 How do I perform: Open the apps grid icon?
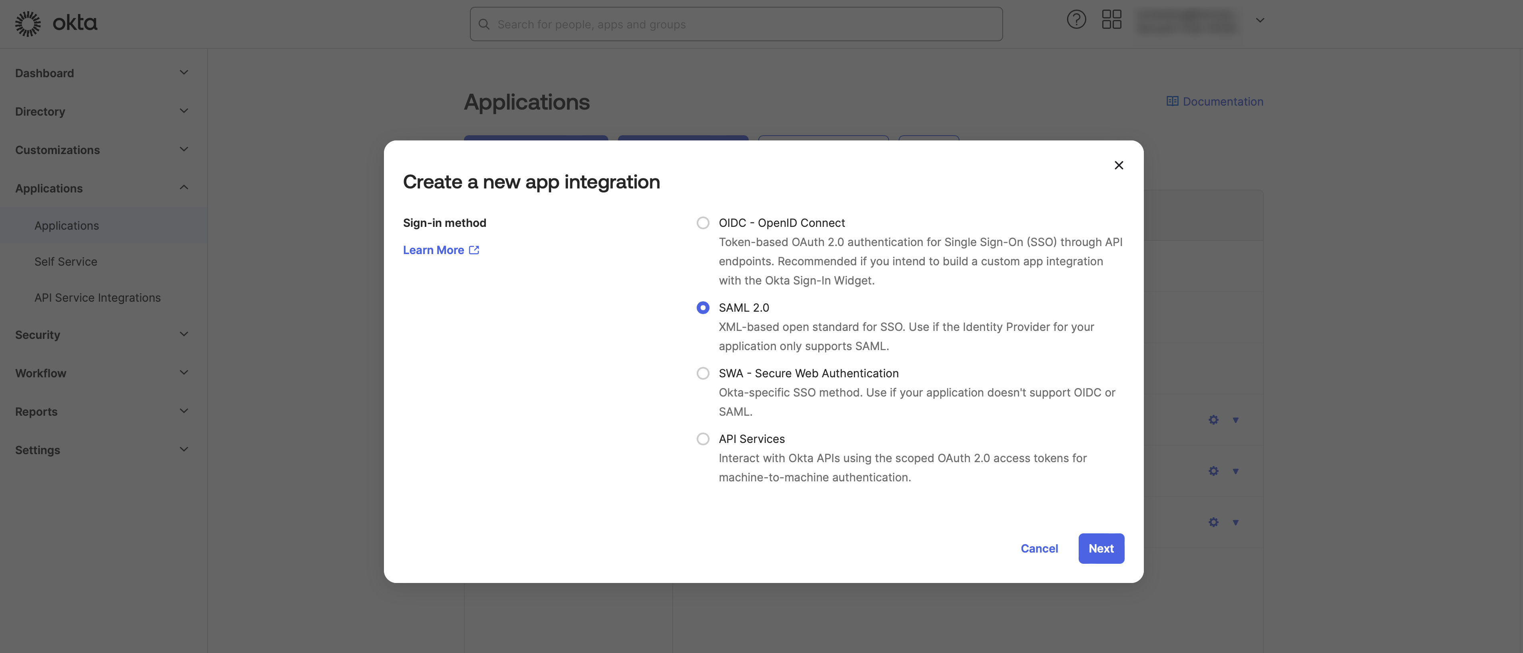[x=1111, y=20]
